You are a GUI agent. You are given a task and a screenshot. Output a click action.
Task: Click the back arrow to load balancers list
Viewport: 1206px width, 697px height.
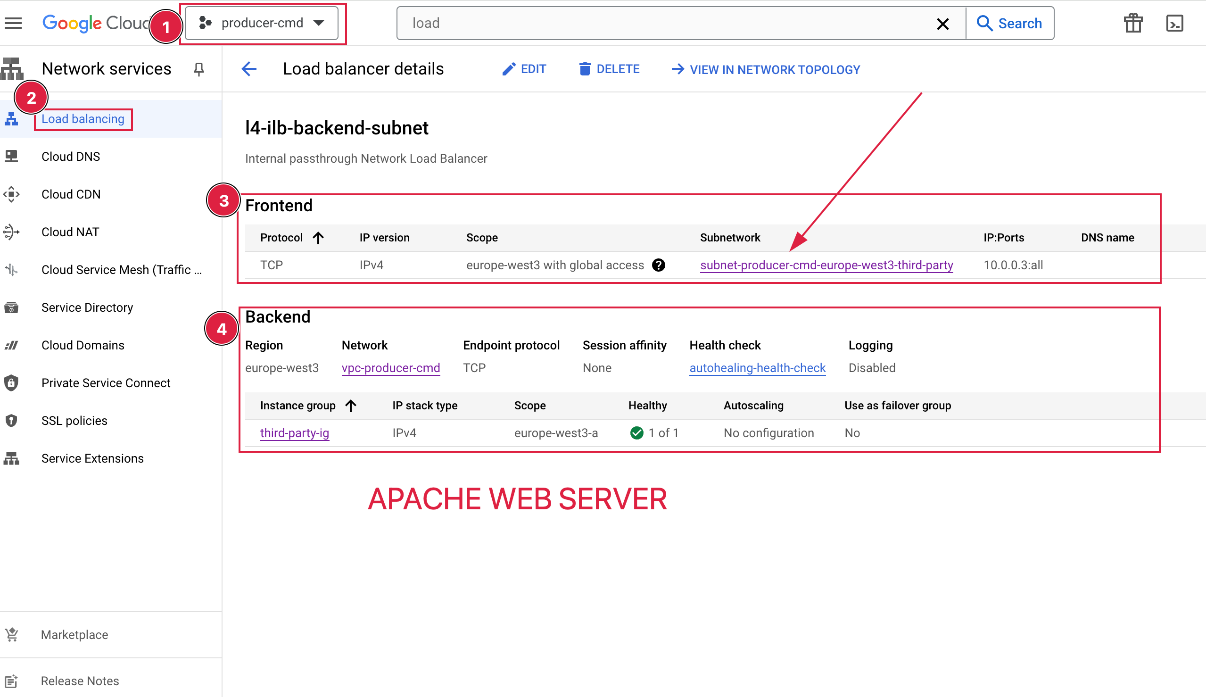(249, 69)
